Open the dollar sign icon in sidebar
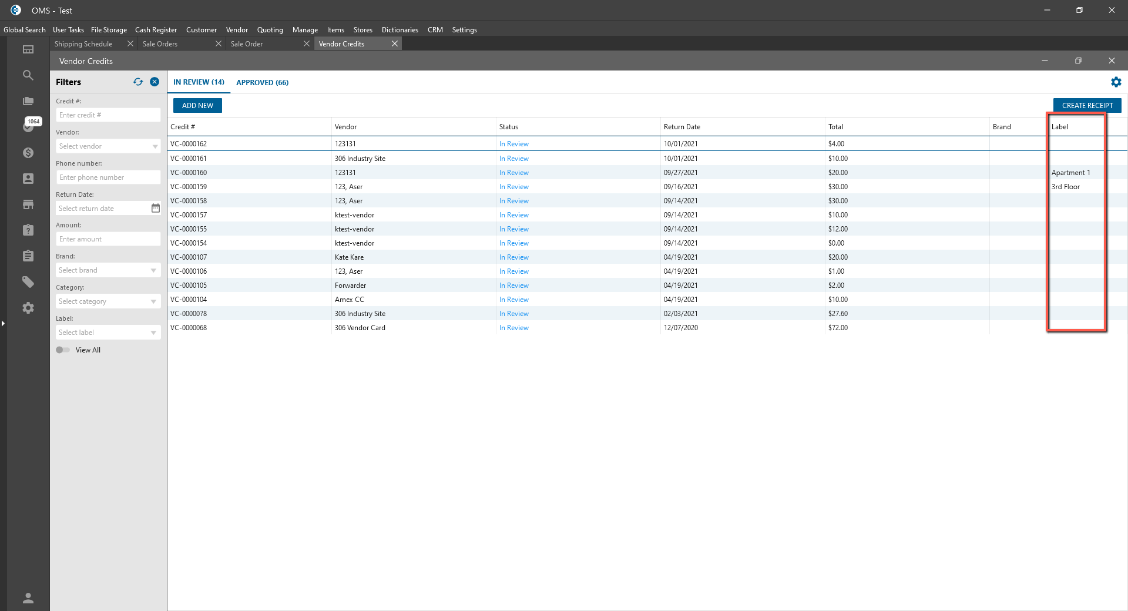1128x611 pixels. point(28,153)
